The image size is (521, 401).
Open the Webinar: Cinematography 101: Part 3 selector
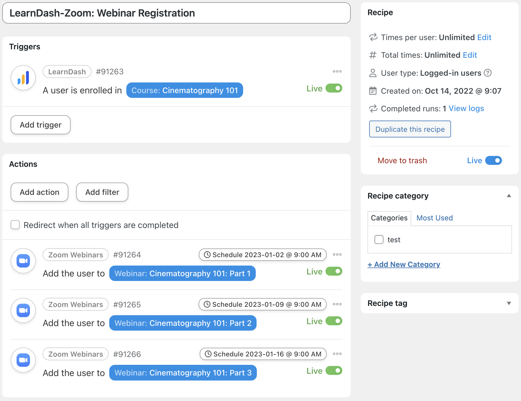(183, 373)
